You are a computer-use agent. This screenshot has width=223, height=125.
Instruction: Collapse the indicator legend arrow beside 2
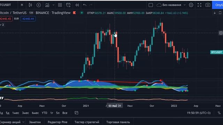1,25
